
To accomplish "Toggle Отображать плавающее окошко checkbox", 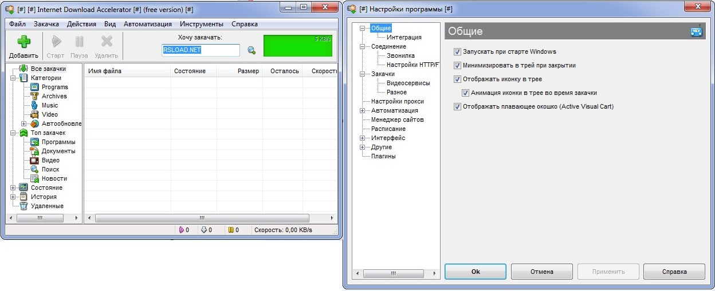I will pos(457,106).
